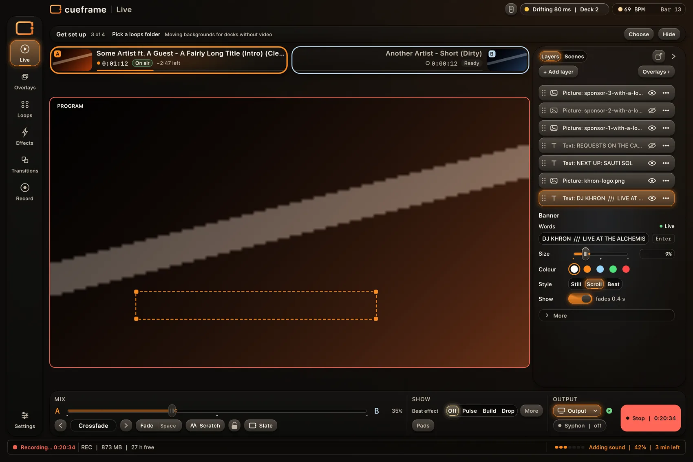Open options for NEXT UP: SAUTI SOL layer

pos(666,163)
